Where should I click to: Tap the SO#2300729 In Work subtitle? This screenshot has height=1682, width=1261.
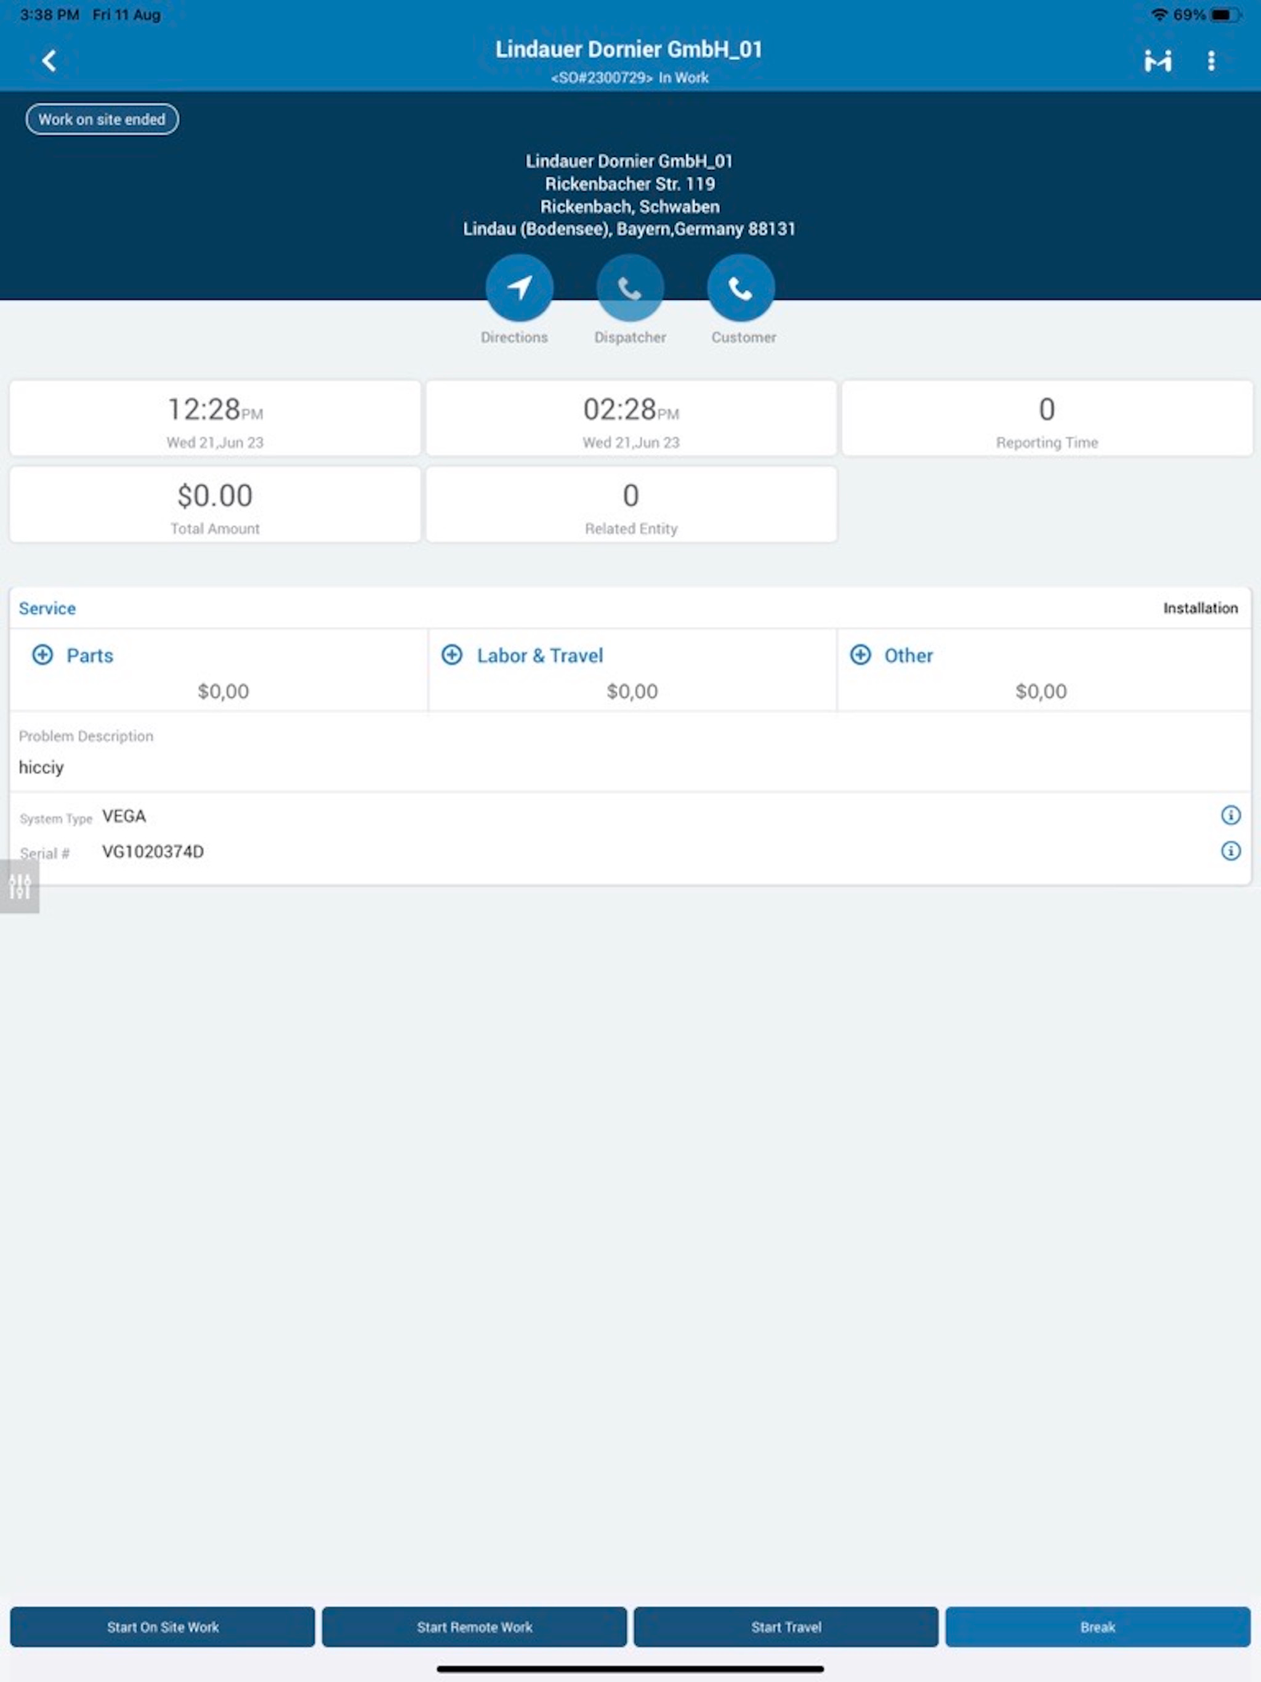click(x=630, y=78)
